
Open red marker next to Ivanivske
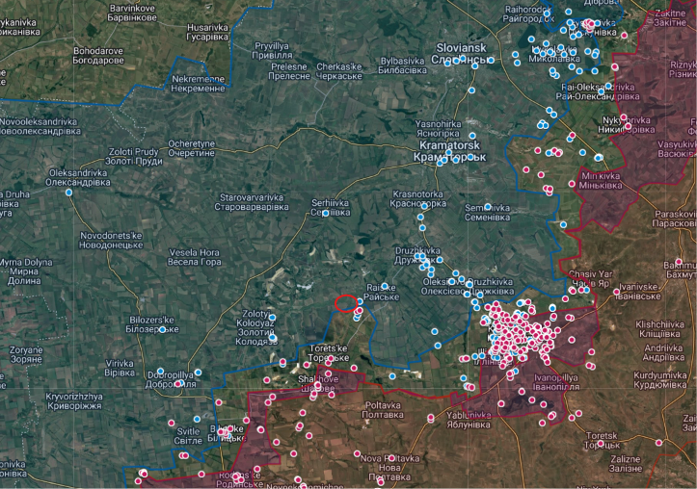coord(616,292)
